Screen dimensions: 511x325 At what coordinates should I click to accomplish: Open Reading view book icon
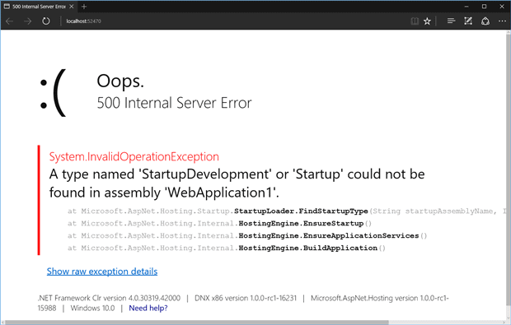point(415,21)
